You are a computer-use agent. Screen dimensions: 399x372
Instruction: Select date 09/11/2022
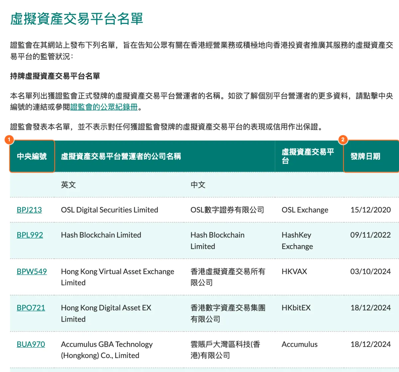coord(370,235)
